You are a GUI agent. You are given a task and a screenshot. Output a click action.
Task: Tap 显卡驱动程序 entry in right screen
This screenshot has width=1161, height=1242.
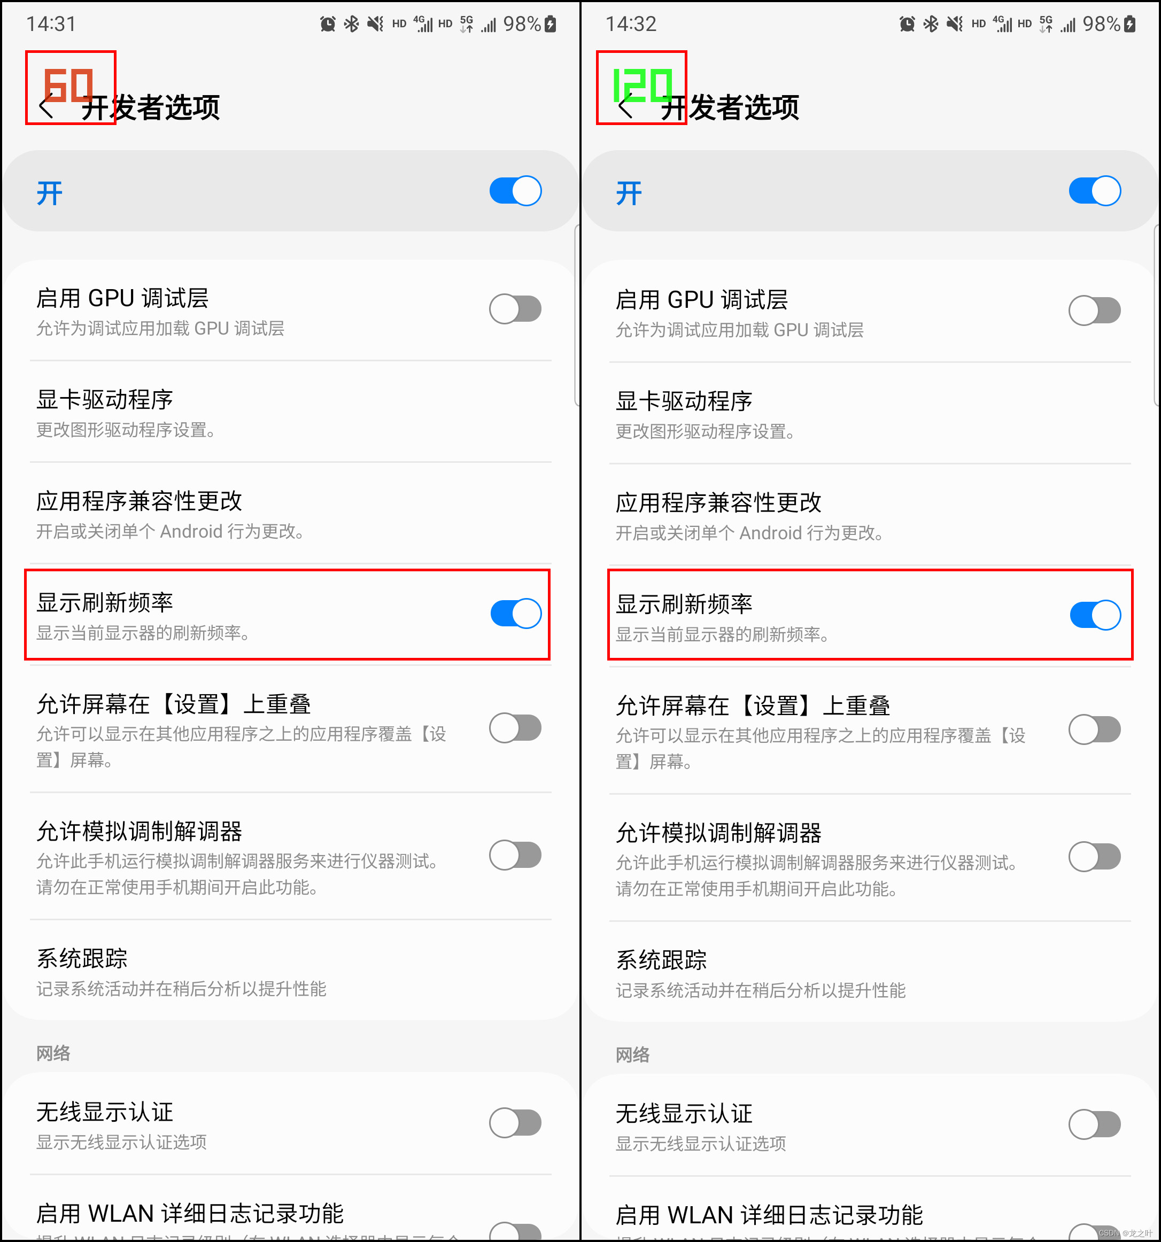click(x=870, y=414)
